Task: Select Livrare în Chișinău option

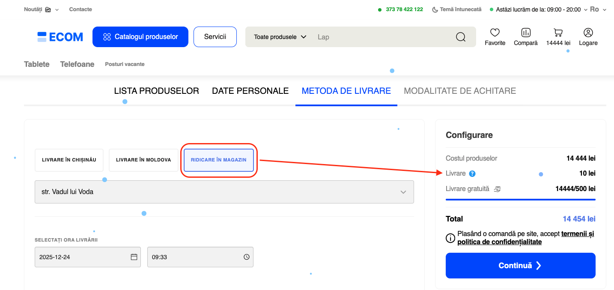Action: pyautogui.click(x=69, y=160)
